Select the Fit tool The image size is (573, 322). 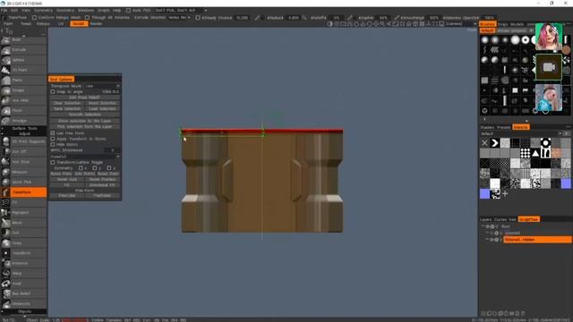tap(23, 202)
